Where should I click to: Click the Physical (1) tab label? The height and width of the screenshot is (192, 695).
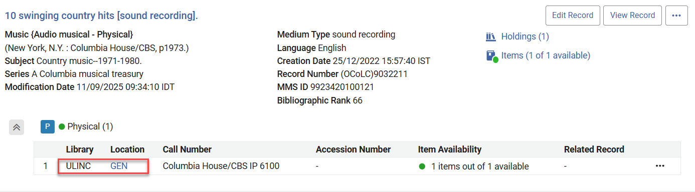(84, 126)
